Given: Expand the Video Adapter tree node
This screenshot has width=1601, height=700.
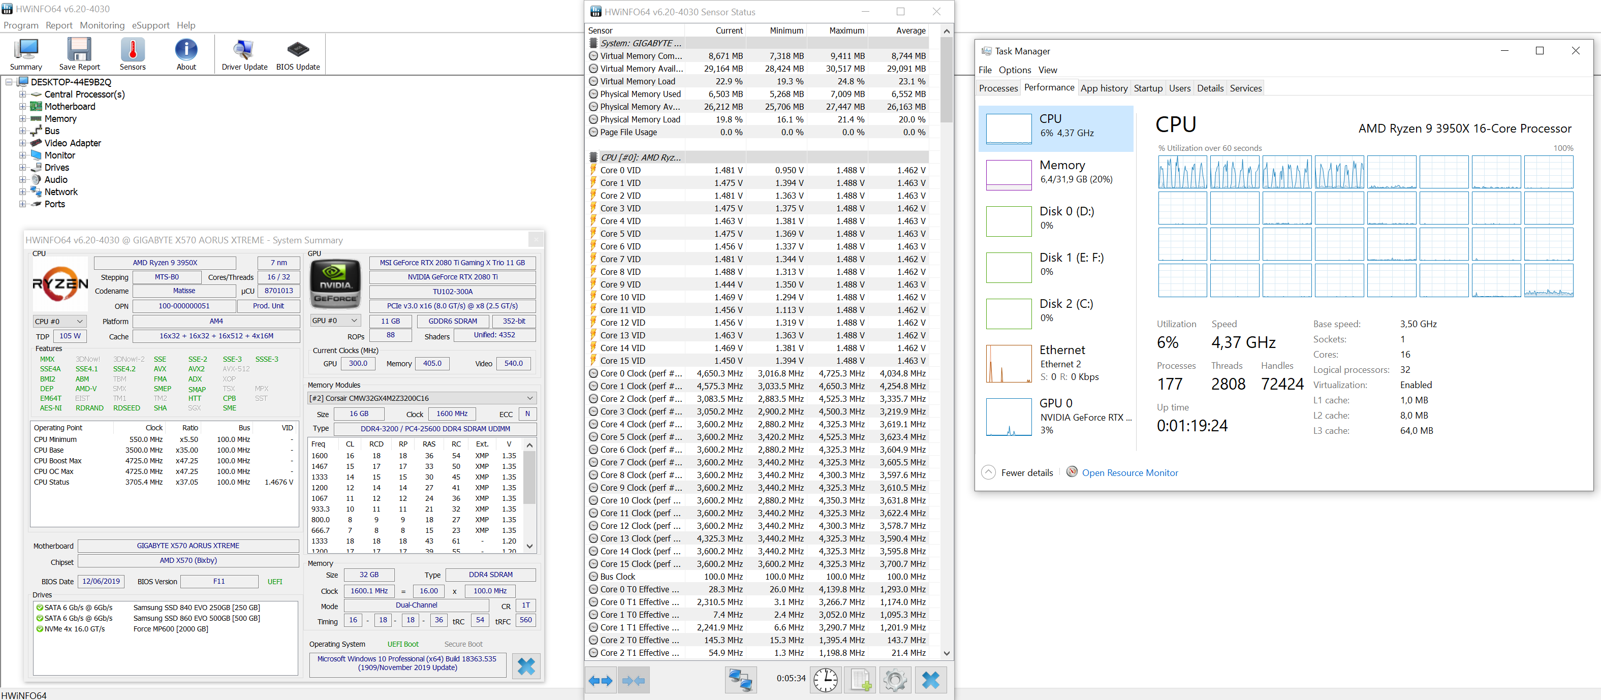Looking at the screenshot, I should point(22,143).
